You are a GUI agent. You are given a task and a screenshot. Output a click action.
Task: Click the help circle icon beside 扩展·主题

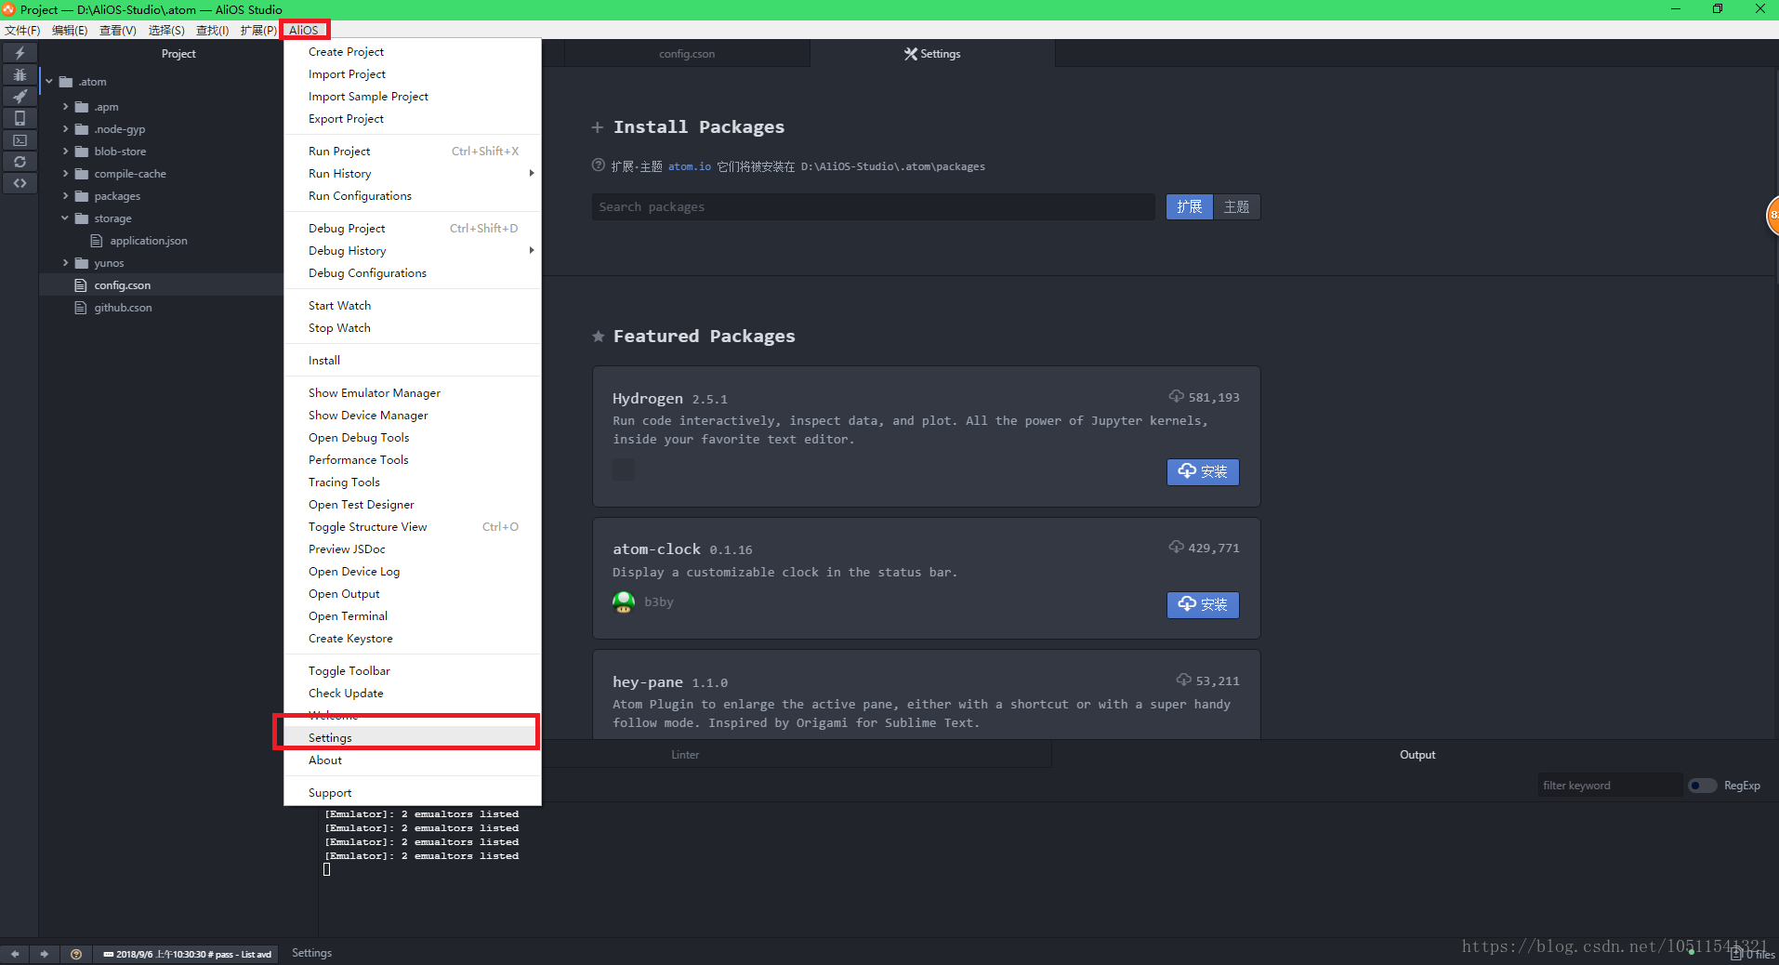click(x=599, y=165)
